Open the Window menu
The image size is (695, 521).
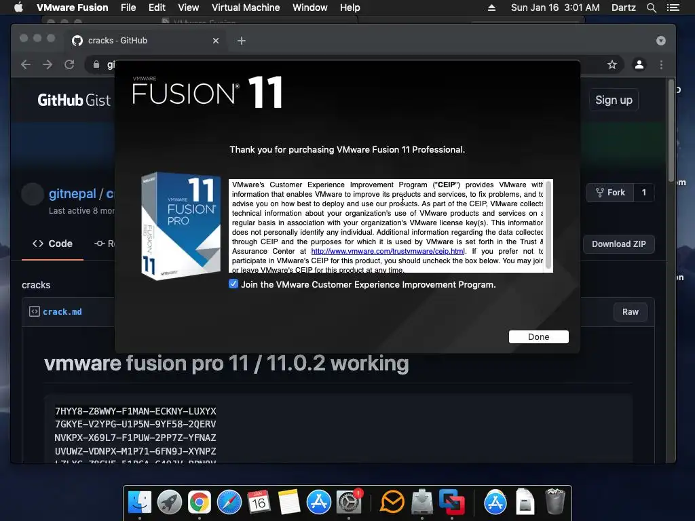coord(309,7)
